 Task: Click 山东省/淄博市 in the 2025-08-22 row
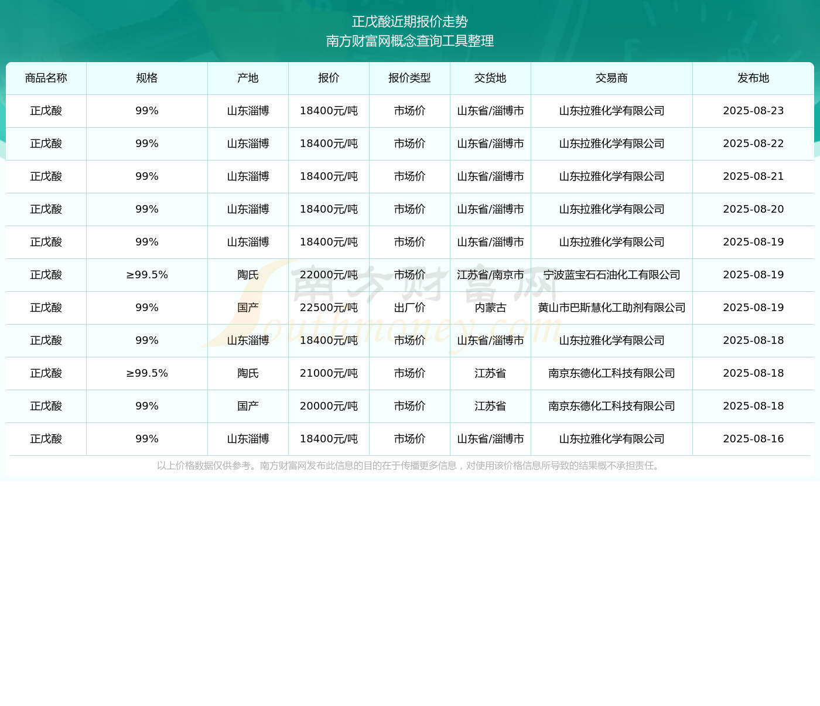491,144
